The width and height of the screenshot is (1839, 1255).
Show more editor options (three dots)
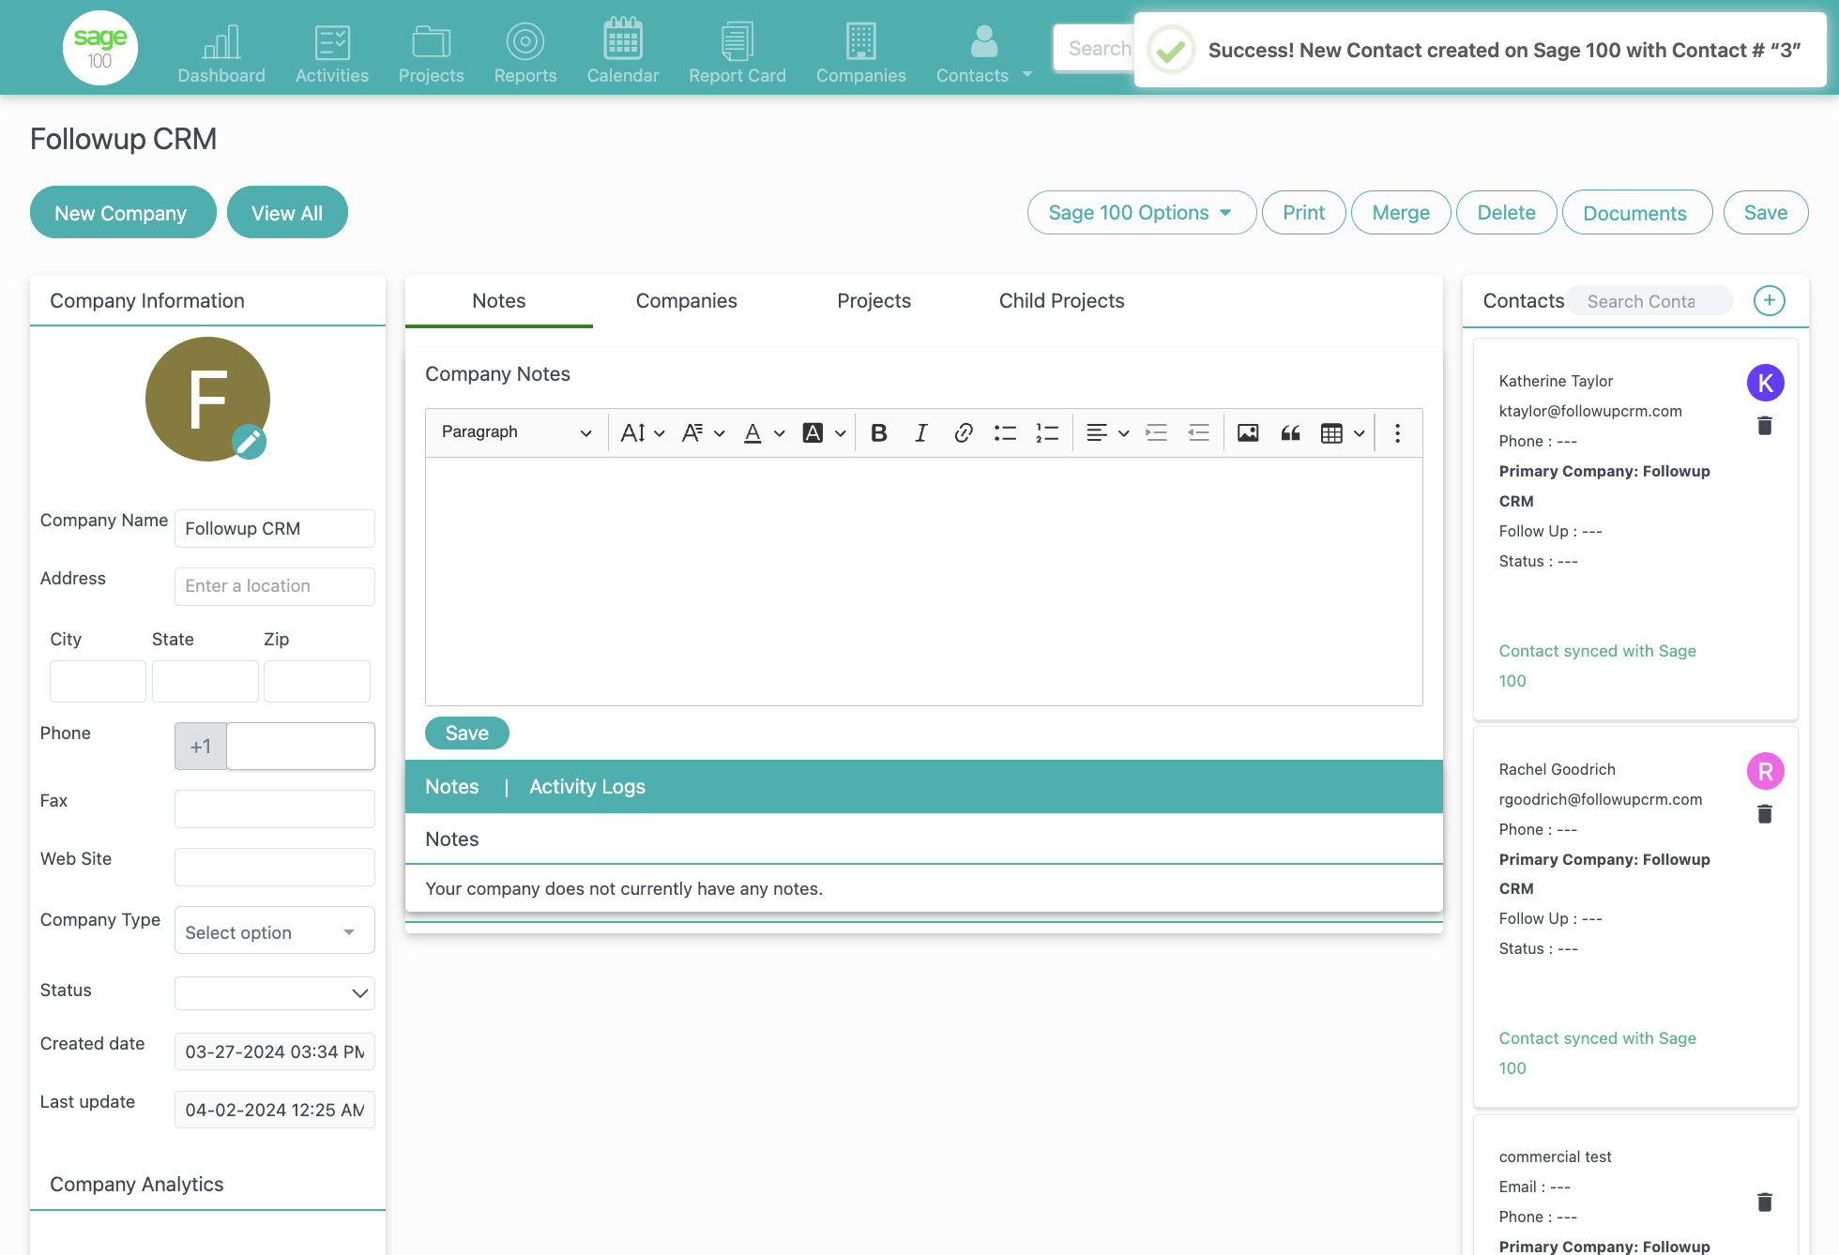coord(1397,432)
